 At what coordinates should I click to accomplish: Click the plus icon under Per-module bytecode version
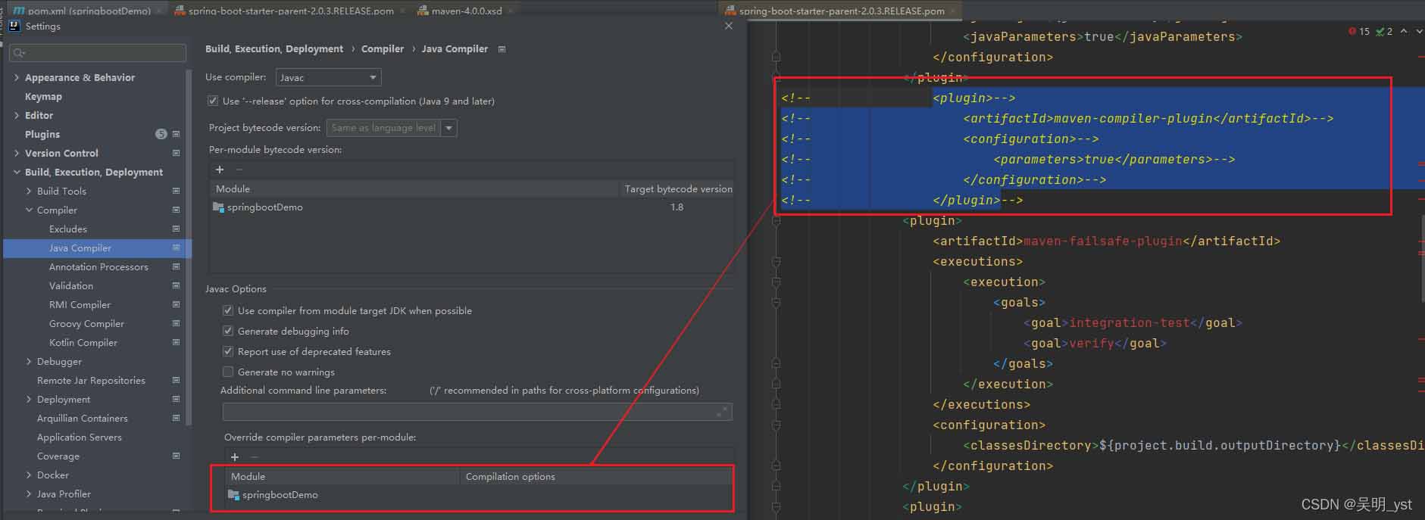coord(220,170)
